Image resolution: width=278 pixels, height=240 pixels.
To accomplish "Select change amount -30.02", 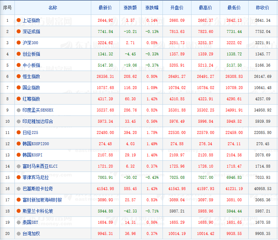I will pyautogui.click(x=130, y=177).
